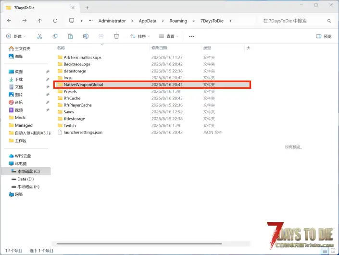339x255 pixels.
Task: Refresh the current folder view
Action: click(x=55, y=21)
